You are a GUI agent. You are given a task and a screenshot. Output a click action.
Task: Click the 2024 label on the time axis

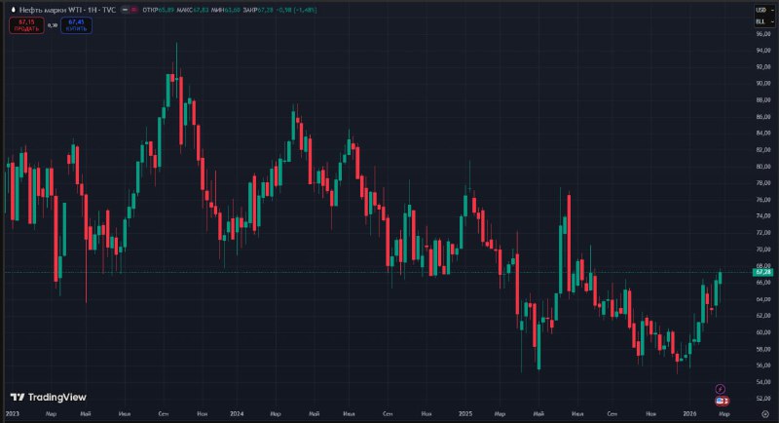237,414
